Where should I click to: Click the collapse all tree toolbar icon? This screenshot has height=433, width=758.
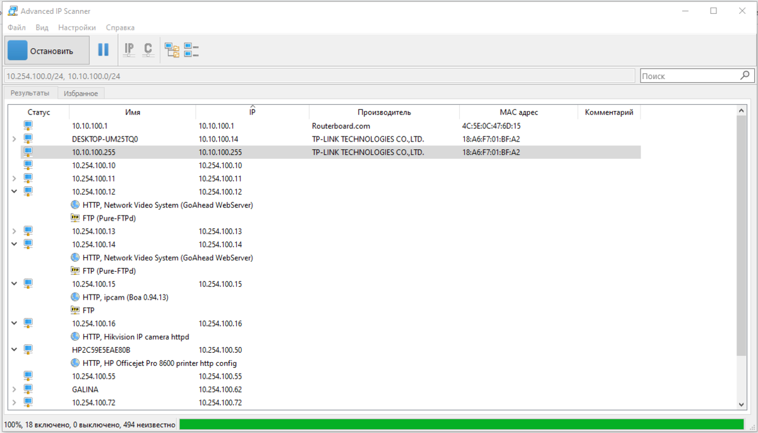click(191, 50)
